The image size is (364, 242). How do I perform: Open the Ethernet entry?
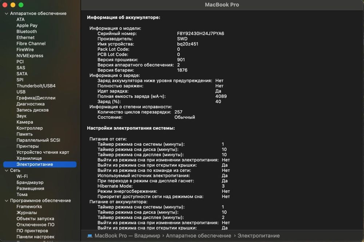(25, 37)
